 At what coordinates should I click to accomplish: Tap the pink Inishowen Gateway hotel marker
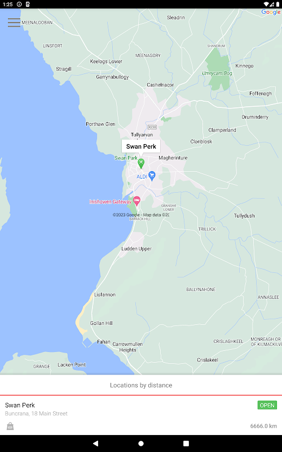coord(137,201)
